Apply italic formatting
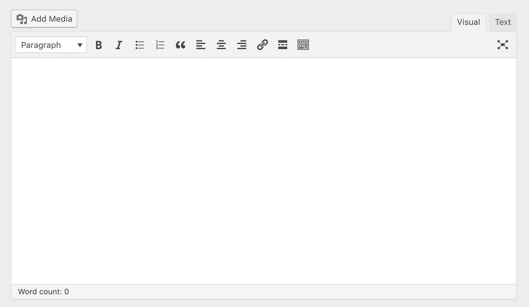Image resolution: width=529 pixels, height=307 pixels. (119, 45)
